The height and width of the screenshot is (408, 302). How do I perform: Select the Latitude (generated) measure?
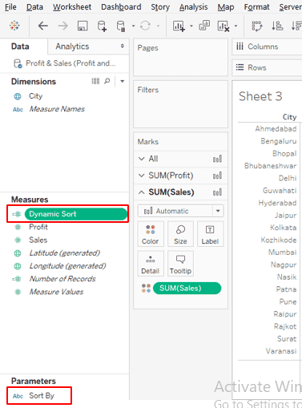[x=65, y=253]
